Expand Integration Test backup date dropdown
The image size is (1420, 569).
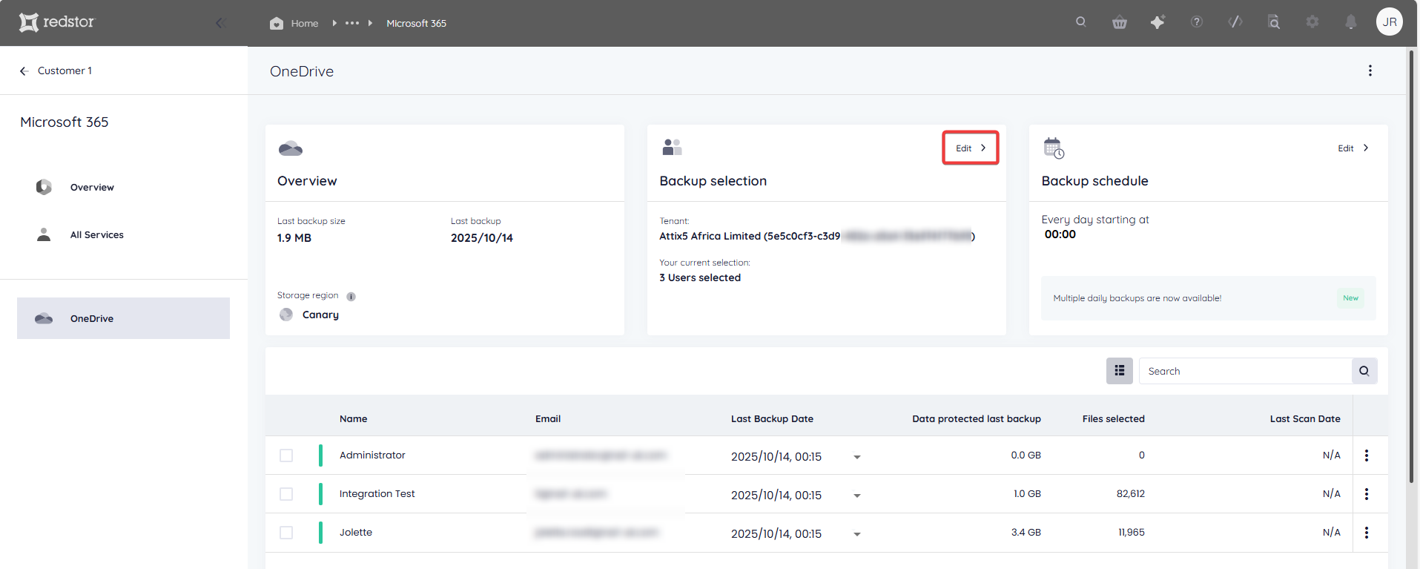[x=857, y=496]
